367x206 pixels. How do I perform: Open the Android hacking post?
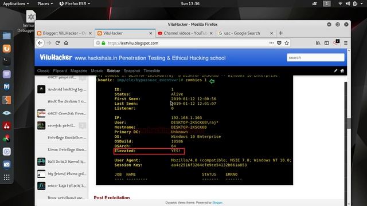[62, 89]
